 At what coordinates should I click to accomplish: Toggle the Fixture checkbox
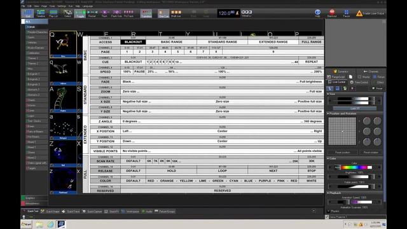(x=375, y=77)
